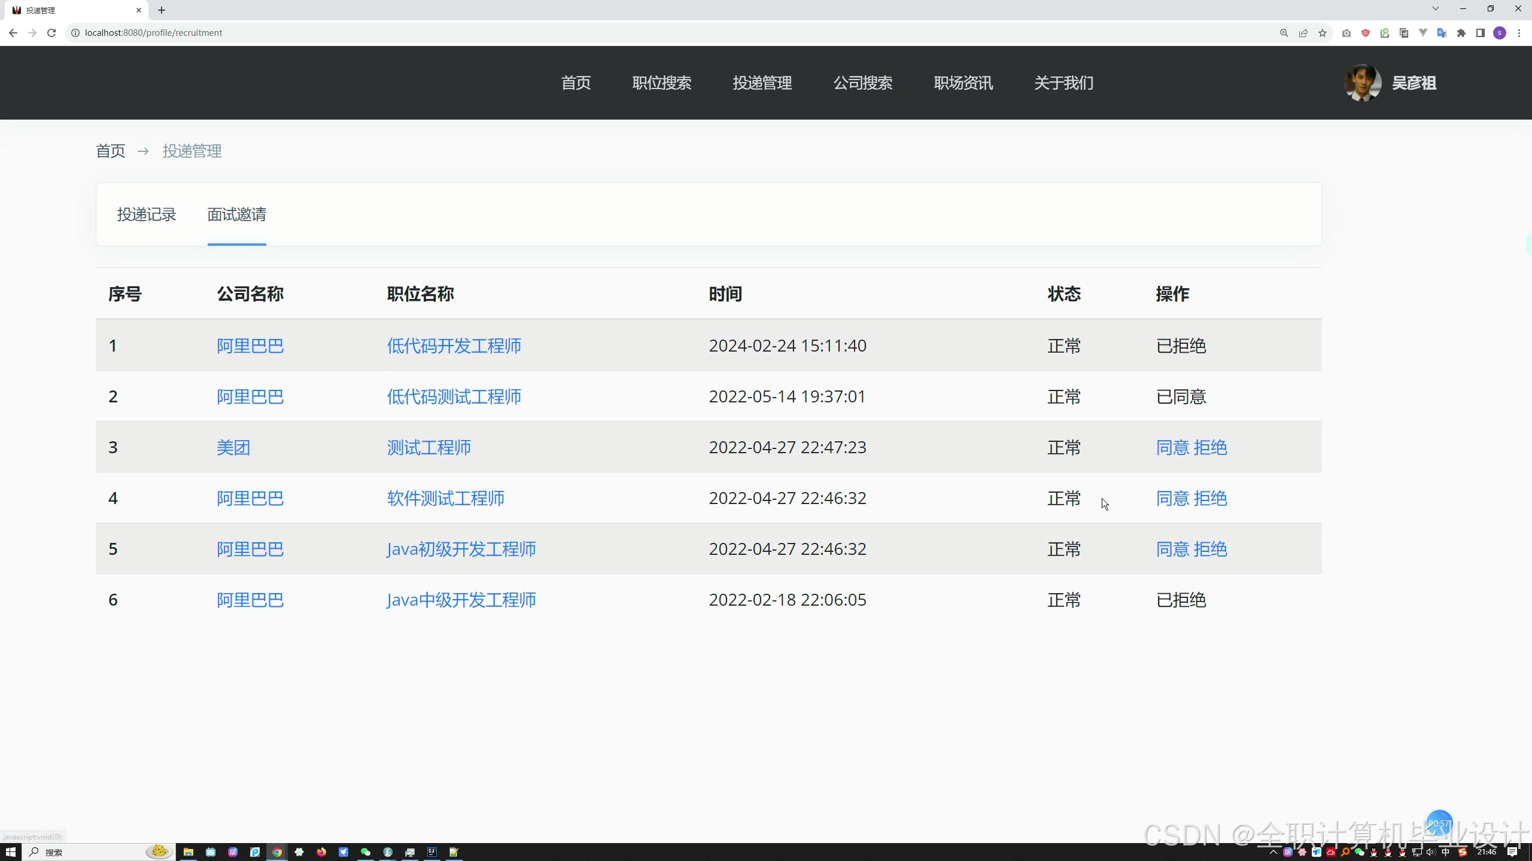Click 拒绝 for the 软件测试工程师 row
Image resolution: width=1532 pixels, height=861 pixels.
click(x=1211, y=498)
